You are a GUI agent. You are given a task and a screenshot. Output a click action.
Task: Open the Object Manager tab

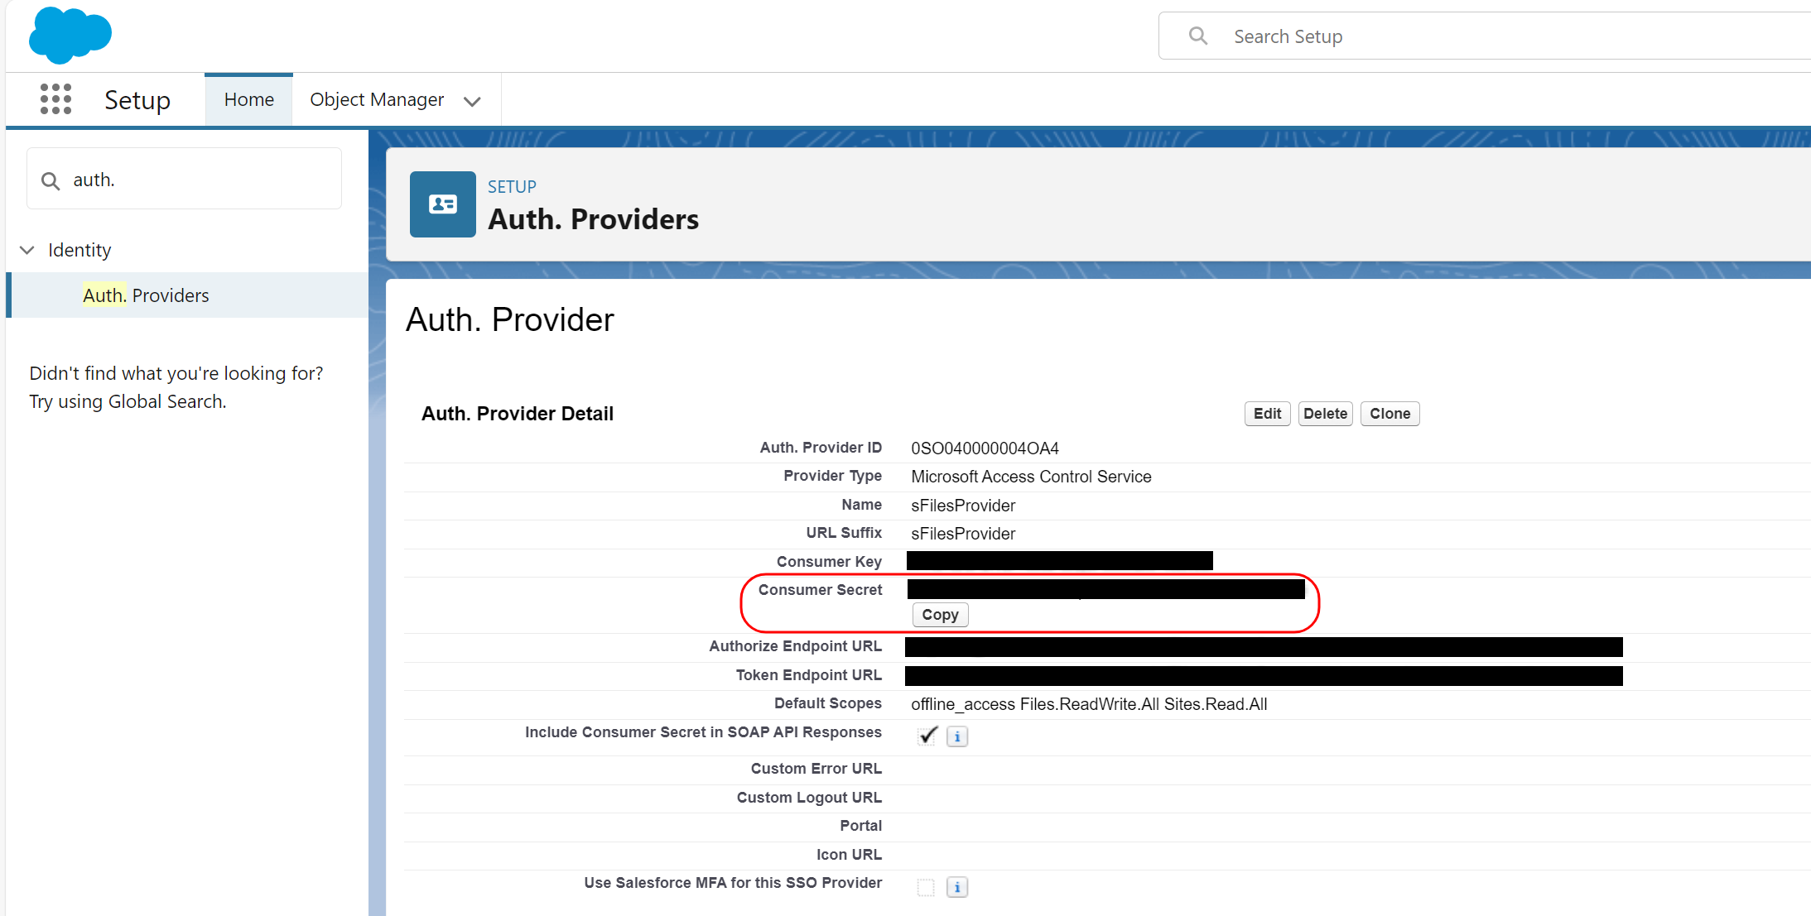tap(377, 99)
